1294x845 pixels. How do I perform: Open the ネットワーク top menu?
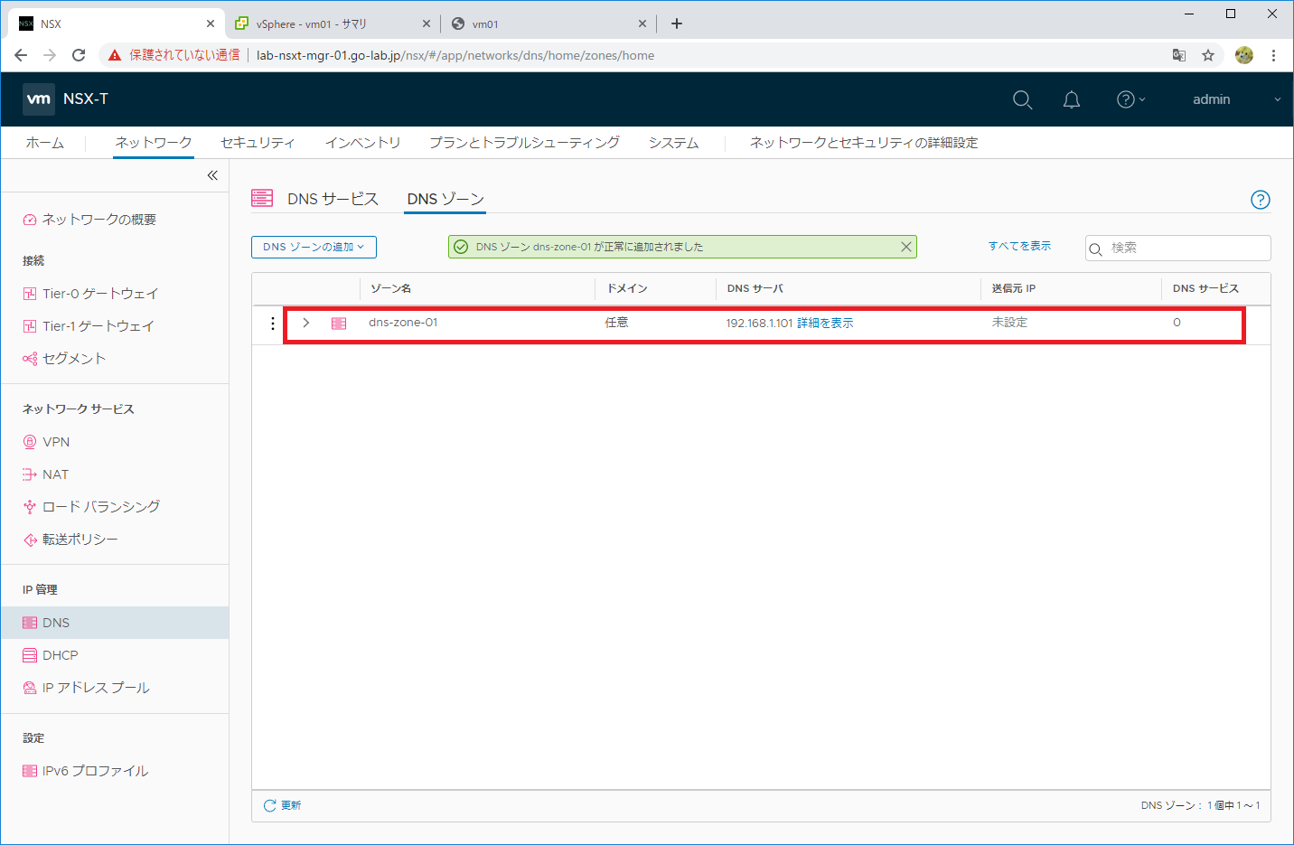pos(154,143)
